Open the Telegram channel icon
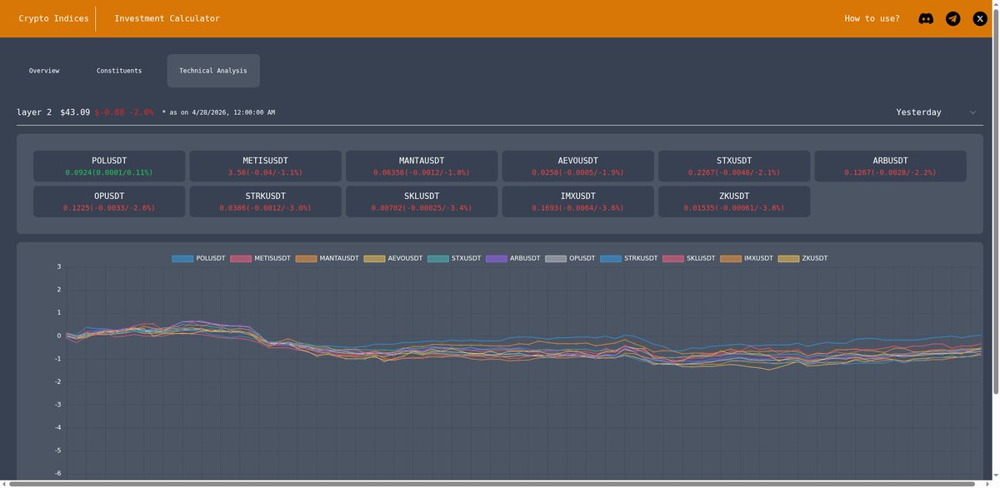 pyautogui.click(x=952, y=17)
